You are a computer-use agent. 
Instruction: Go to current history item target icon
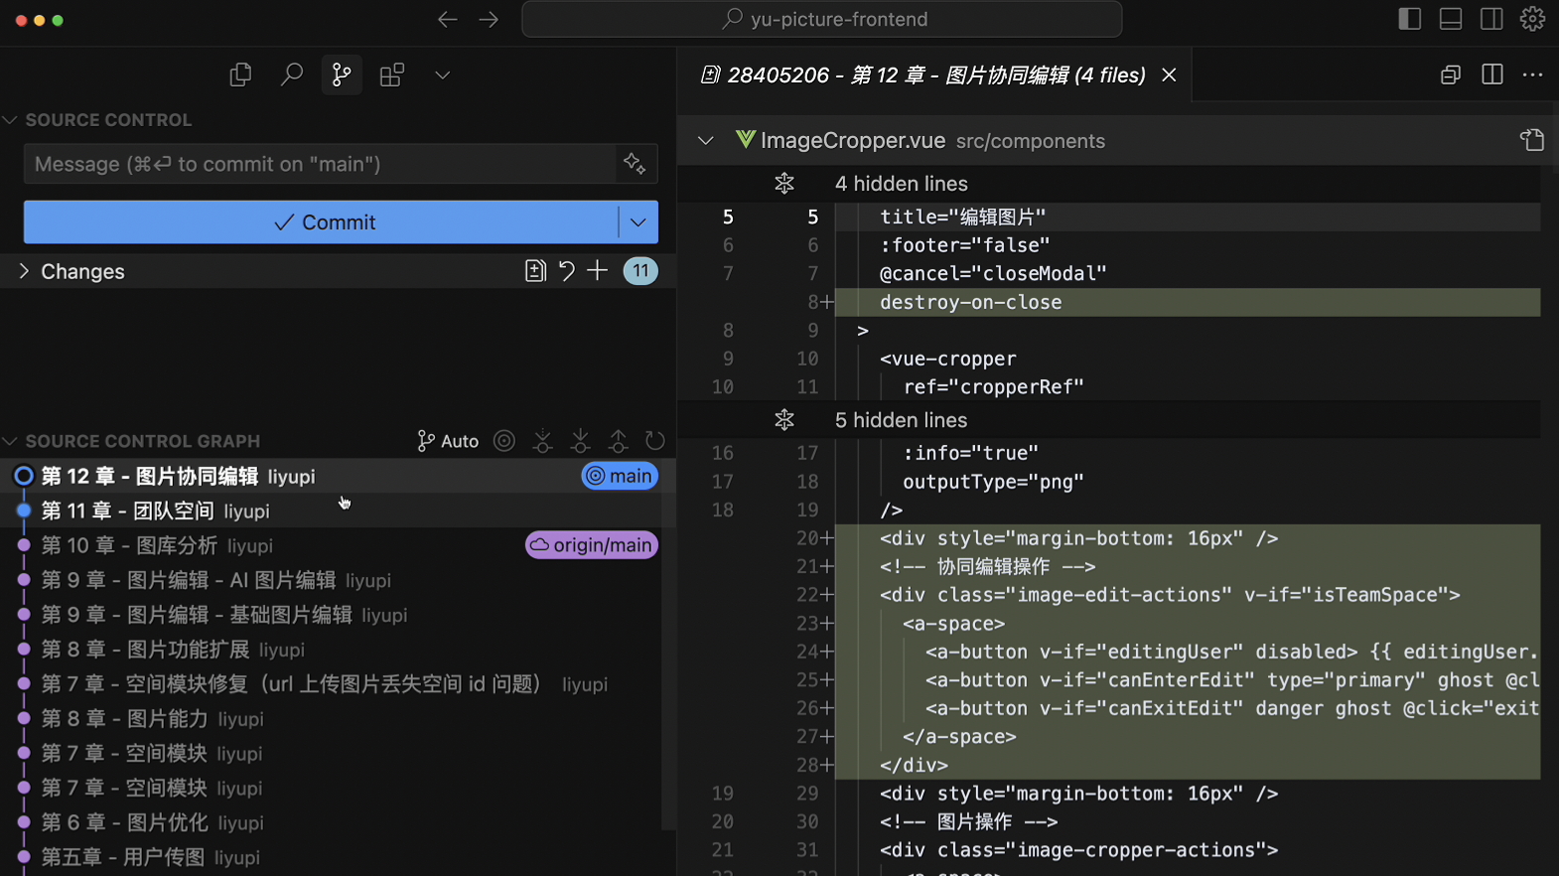[504, 441]
